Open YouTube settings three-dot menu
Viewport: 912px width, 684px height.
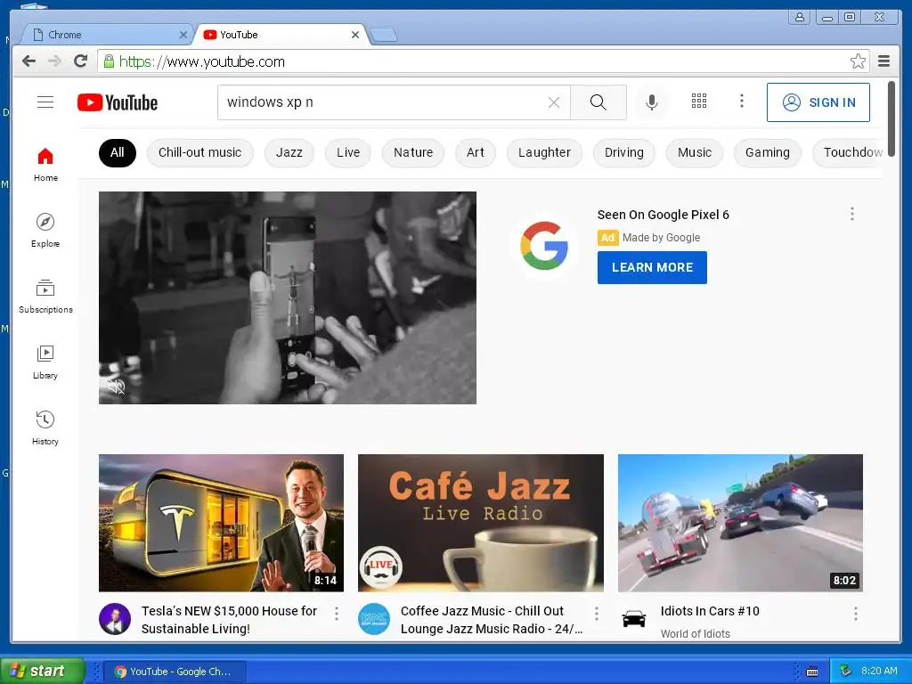(742, 102)
